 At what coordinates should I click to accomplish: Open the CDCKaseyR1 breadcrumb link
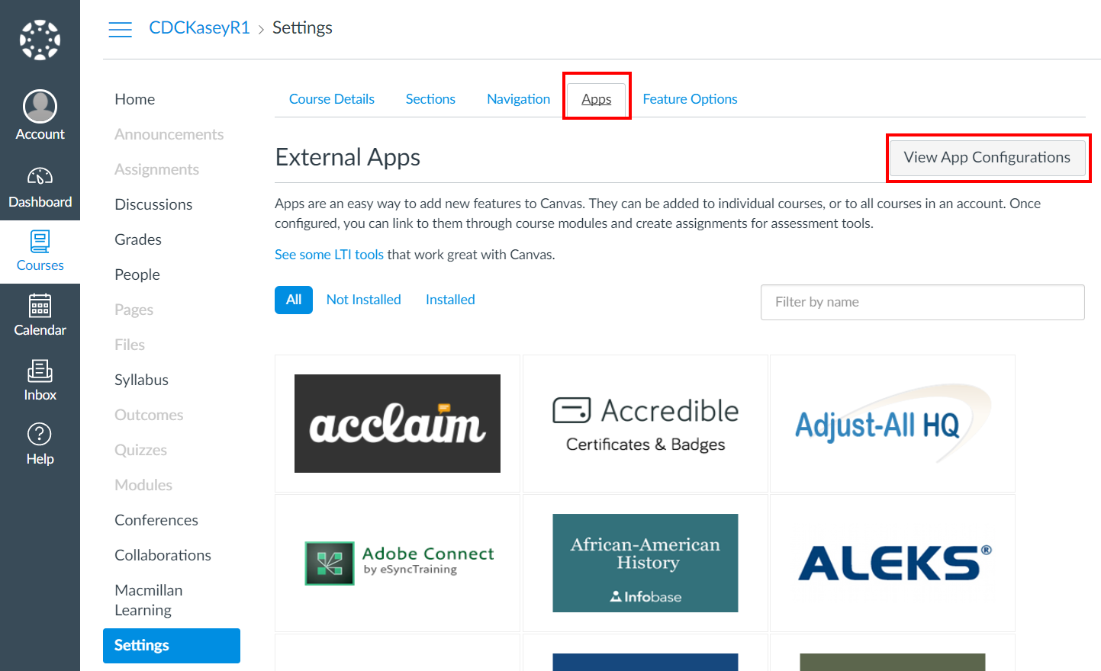pyautogui.click(x=199, y=28)
